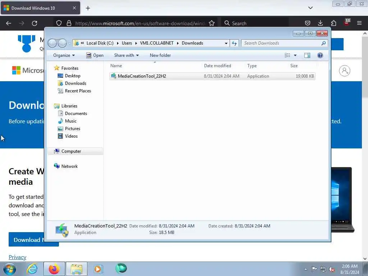Screen dimensions: 368x276
Task: Click the Privacy link on the webpage
Action: tap(17, 257)
